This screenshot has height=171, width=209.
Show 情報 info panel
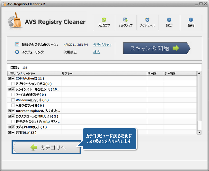[191, 22]
